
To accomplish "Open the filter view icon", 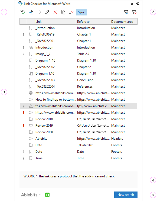I will [x=126, y=12].
